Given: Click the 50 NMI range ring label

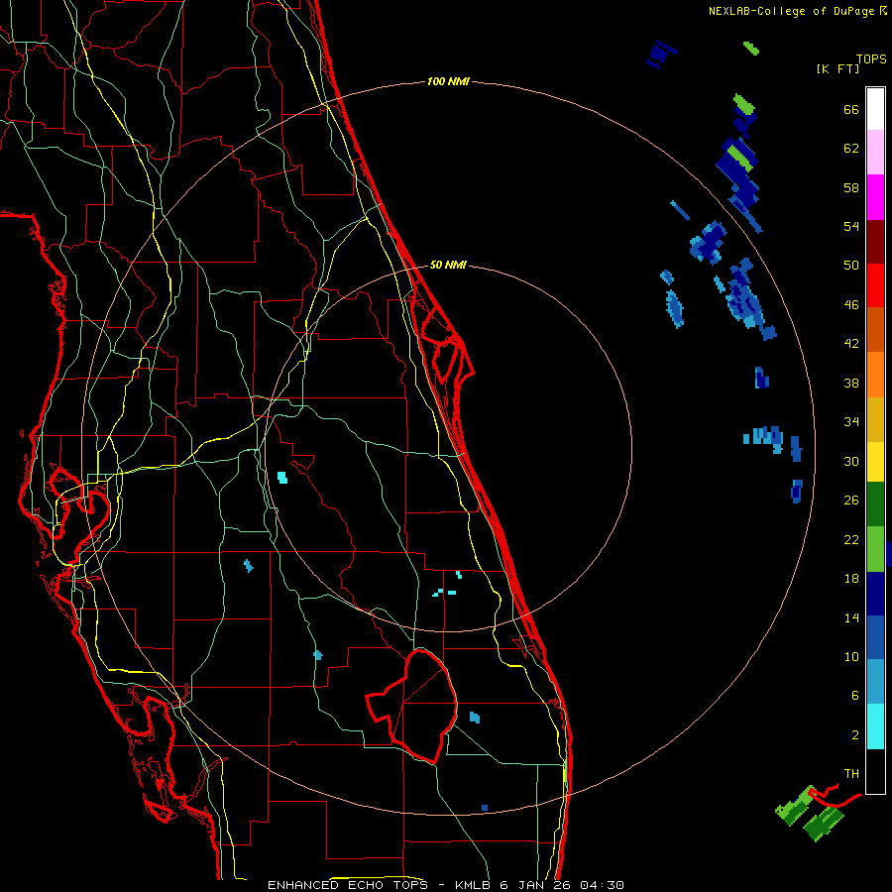Looking at the screenshot, I should click(x=448, y=265).
